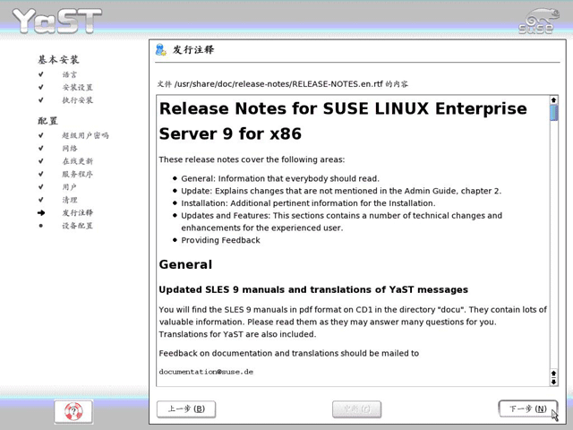Click the bullet dot beside 设备配置

pyautogui.click(x=41, y=226)
